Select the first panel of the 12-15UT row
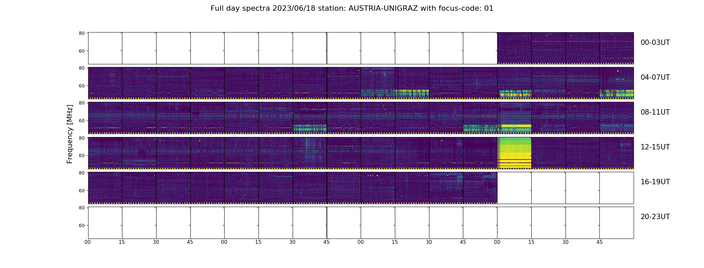Image resolution: width=704 pixels, height=268 pixels. coord(105,153)
